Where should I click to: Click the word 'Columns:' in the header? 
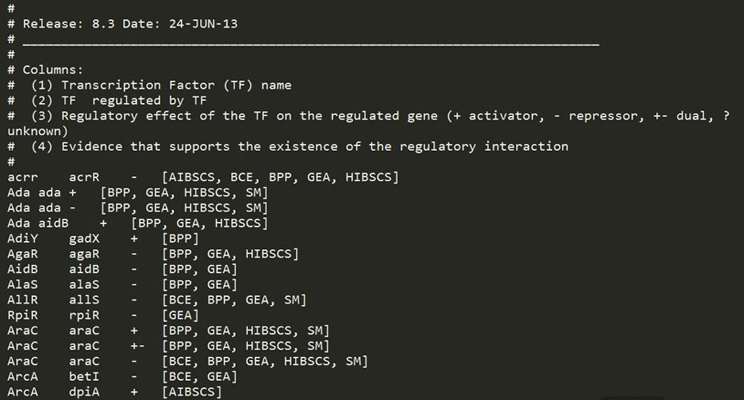pyautogui.click(x=53, y=70)
